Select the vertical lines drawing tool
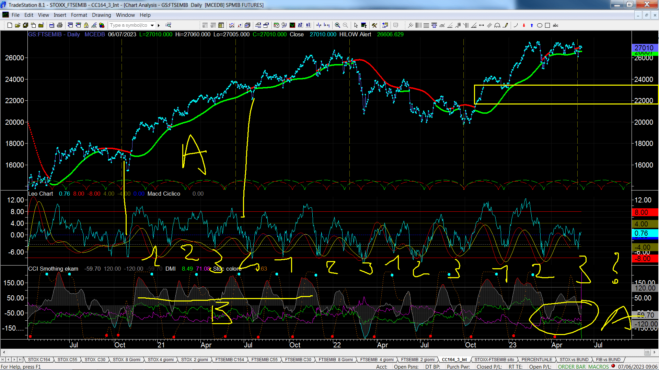659x370 pixels. click(x=418, y=25)
